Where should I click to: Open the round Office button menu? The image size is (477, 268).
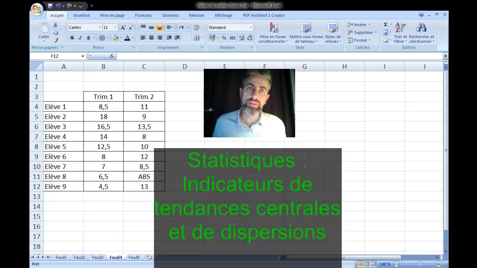click(37, 9)
